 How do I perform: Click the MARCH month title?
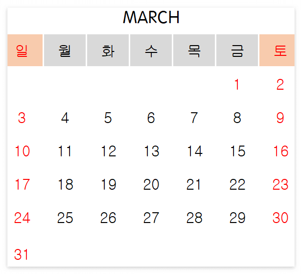coord(151,17)
